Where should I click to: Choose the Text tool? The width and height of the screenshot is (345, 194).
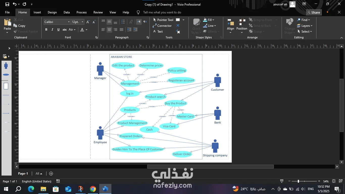(158, 31)
